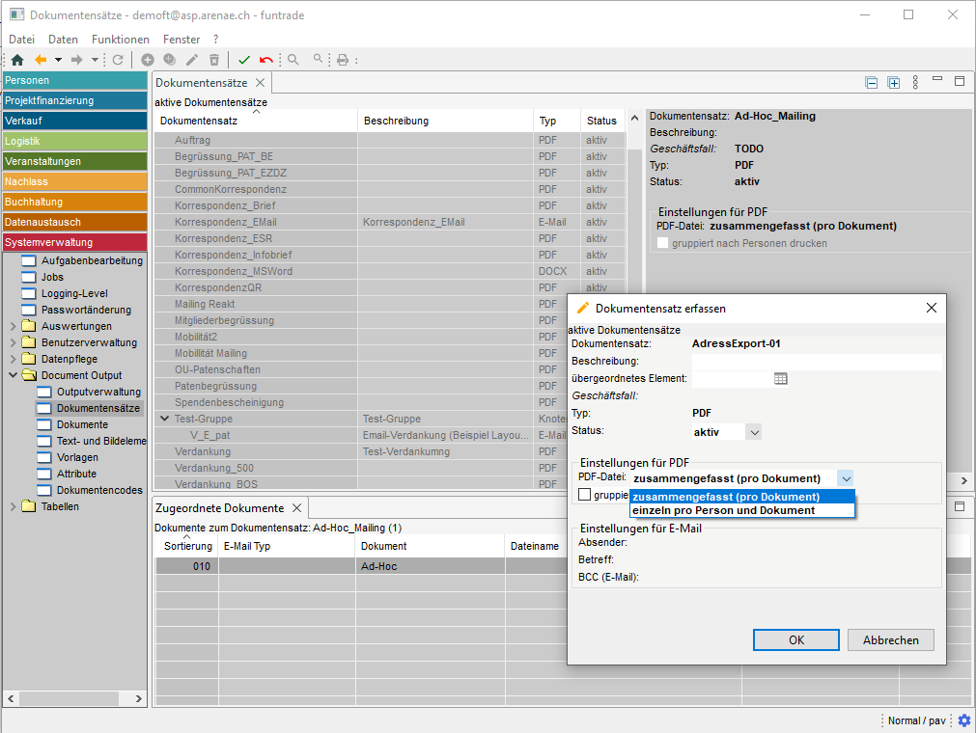Click the Home icon in the toolbar

click(x=16, y=60)
